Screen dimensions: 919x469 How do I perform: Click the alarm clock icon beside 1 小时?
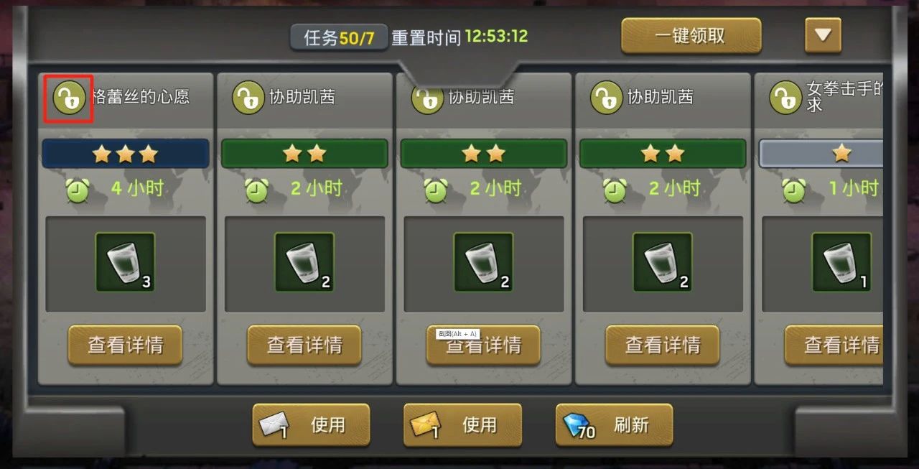tap(793, 190)
